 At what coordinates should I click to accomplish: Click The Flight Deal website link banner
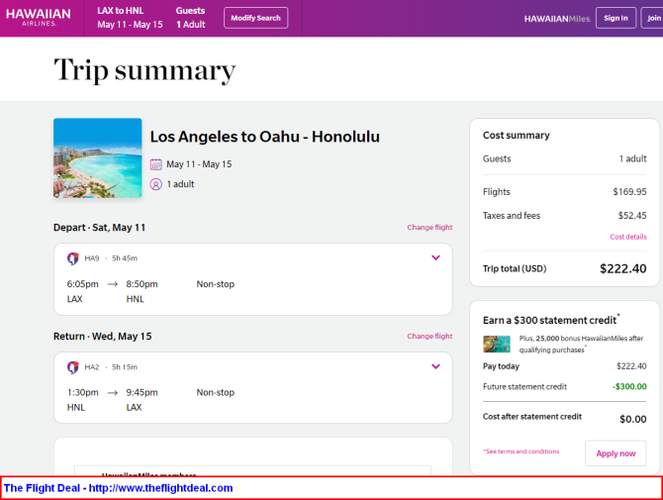(x=119, y=488)
